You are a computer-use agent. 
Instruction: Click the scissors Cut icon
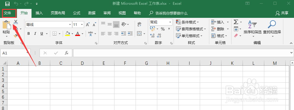16,22
